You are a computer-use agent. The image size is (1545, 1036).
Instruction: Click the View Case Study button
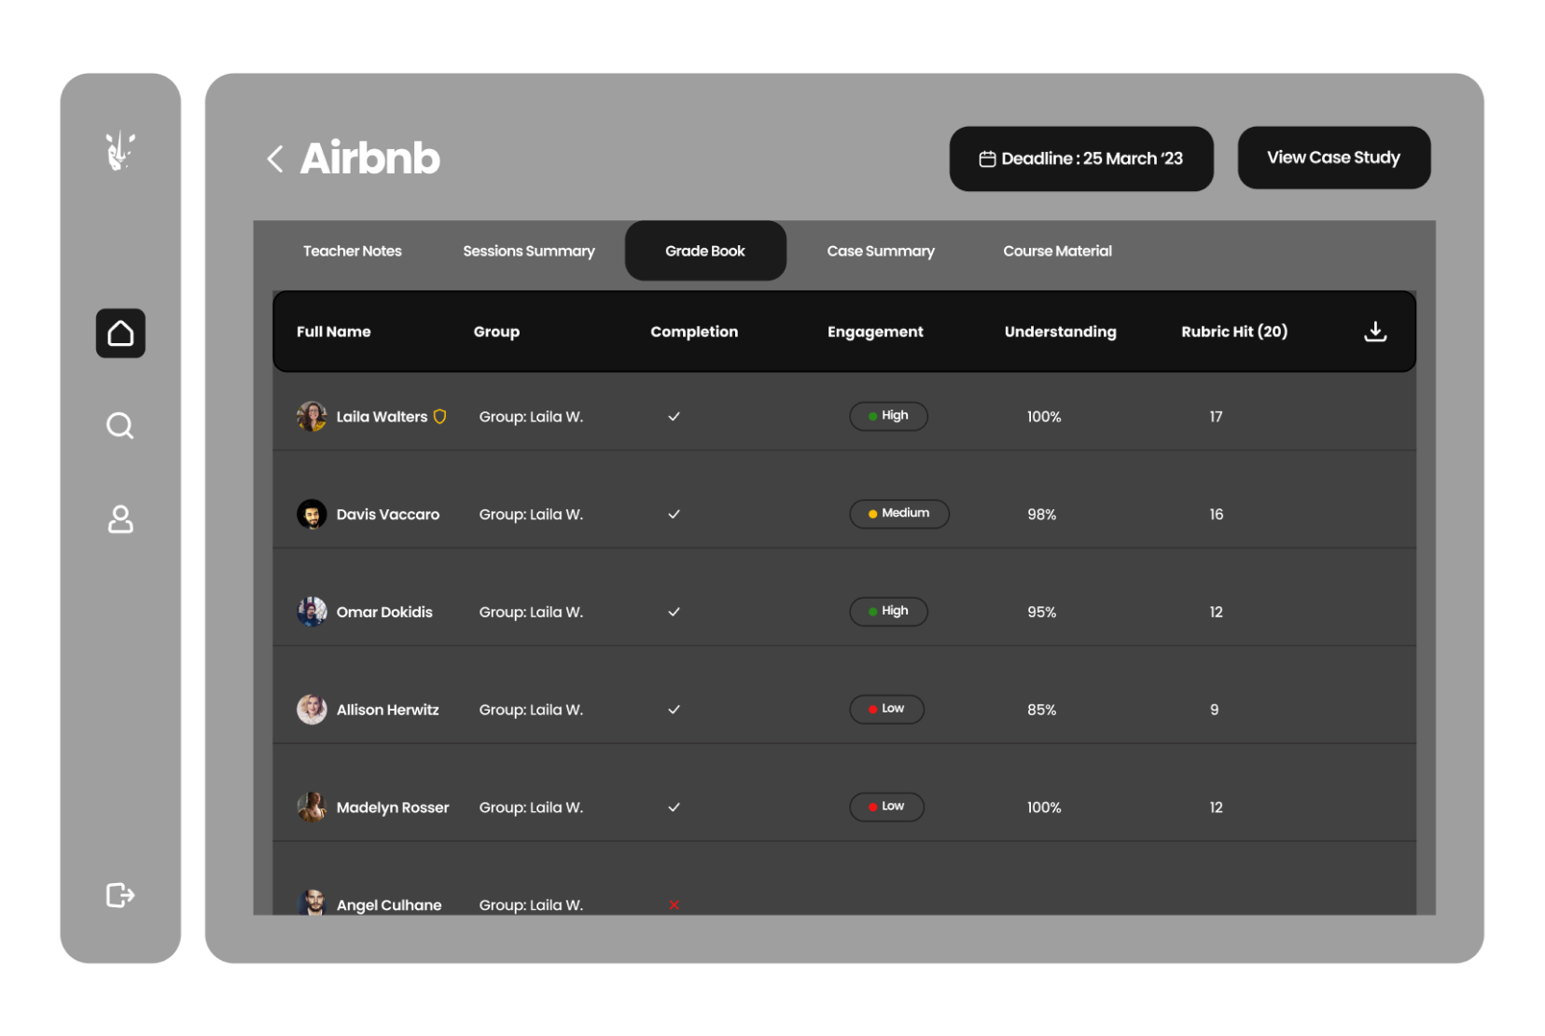point(1333,158)
